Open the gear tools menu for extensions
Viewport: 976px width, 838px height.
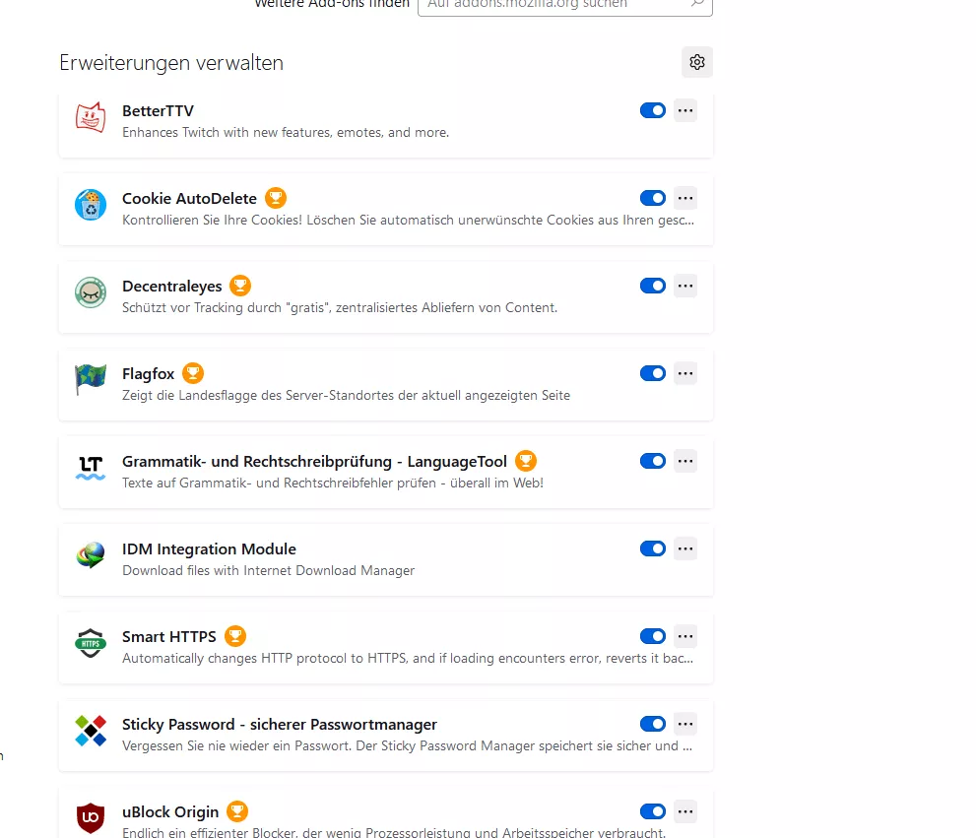coord(697,62)
